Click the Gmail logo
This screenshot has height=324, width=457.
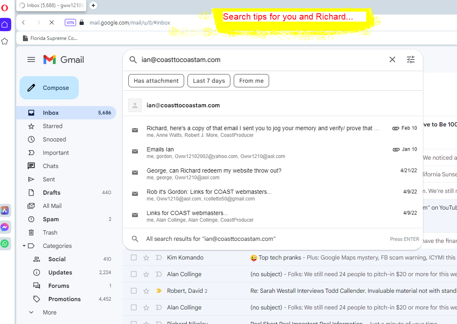(x=64, y=59)
